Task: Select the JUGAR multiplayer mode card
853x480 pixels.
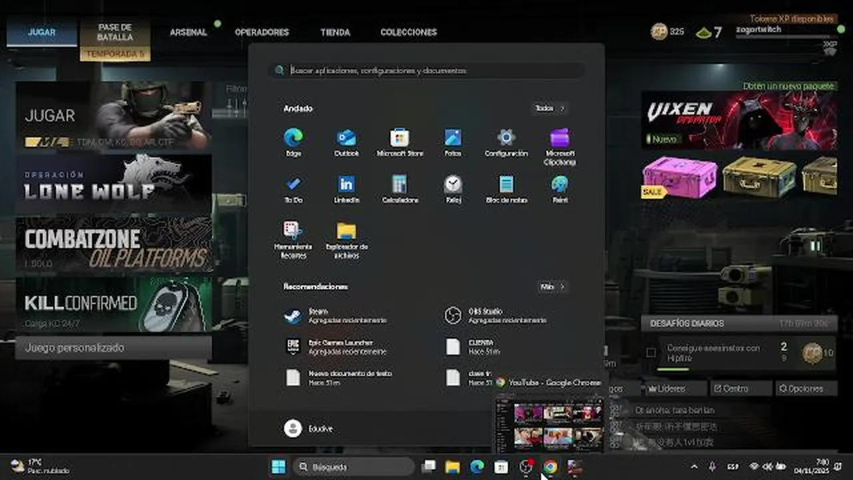Action: 113,116
